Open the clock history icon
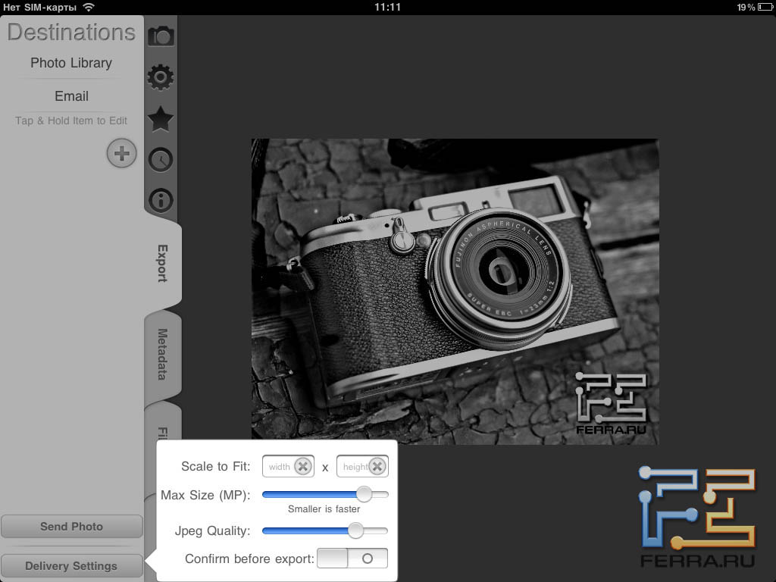The image size is (776, 582). 161,160
